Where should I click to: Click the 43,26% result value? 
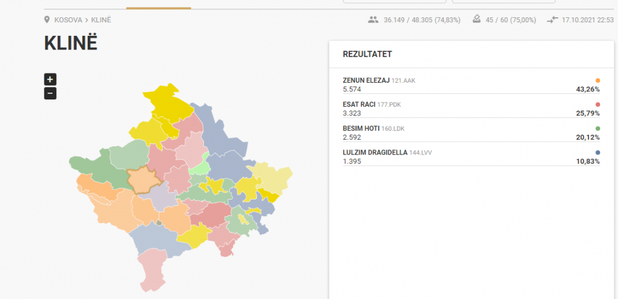[x=588, y=90]
